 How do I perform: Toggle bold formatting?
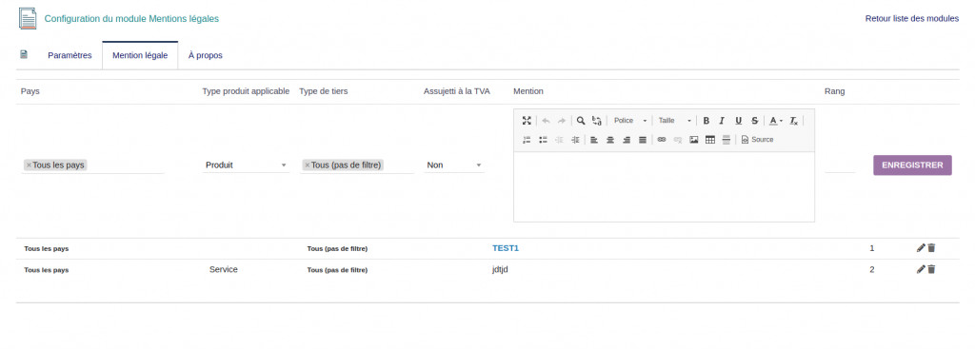coord(706,121)
